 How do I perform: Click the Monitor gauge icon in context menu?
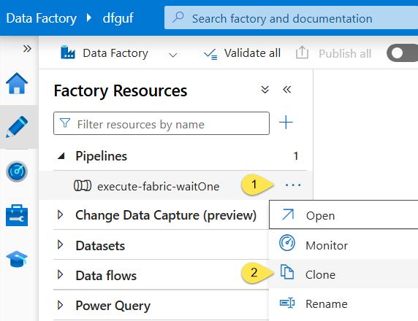[287, 243]
